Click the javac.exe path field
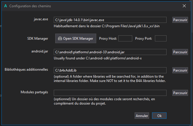This screenshot has width=193, height=126. point(110,20)
